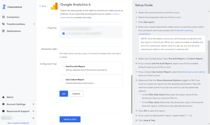
Task: Click the Google Analytics 4 logo
Action: coord(54,6)
